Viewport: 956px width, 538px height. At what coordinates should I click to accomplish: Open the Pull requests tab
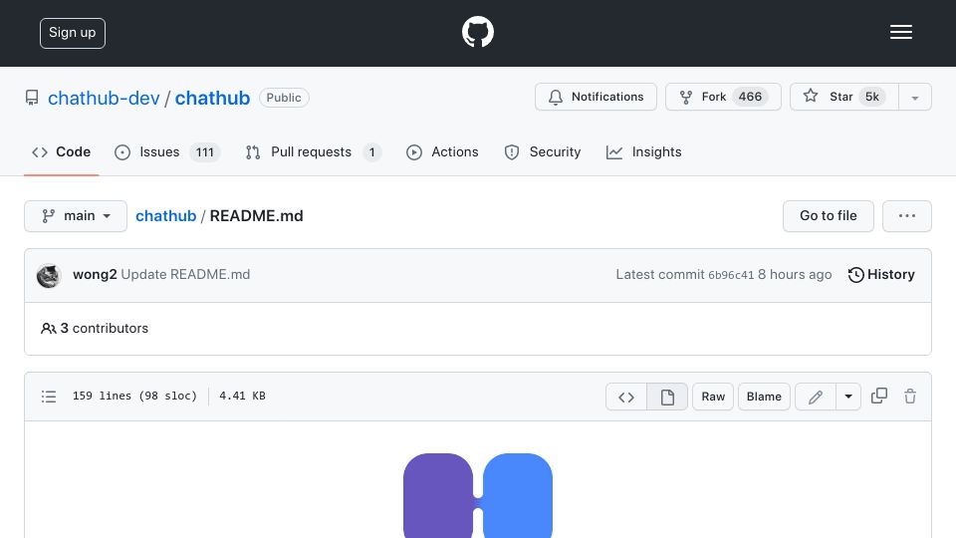click(x=314, y=151)
